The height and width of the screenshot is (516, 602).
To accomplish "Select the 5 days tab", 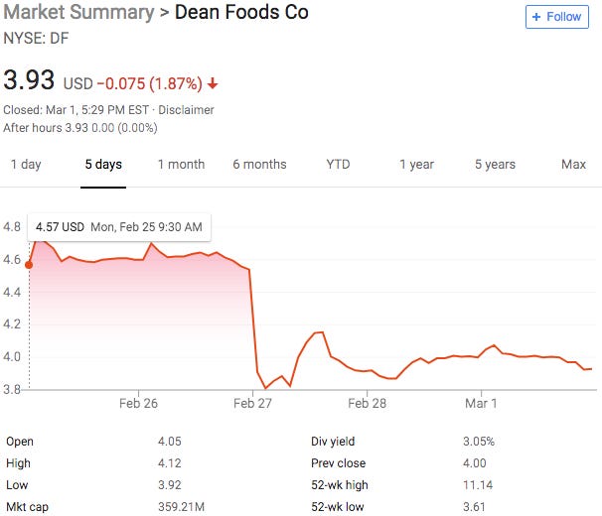I will 103,165.
